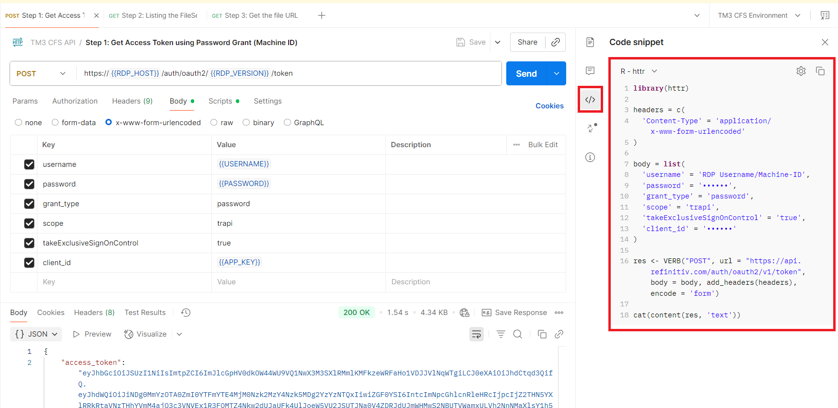Open code snippet settings gear
The image size is (838, 408).
(x=801, y=71)
